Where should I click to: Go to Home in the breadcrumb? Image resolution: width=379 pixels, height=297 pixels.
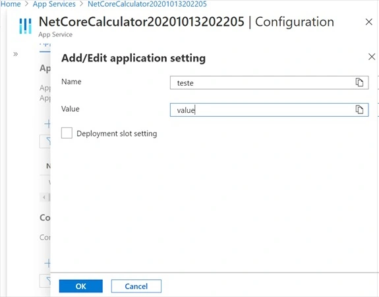tap(11, 4)
